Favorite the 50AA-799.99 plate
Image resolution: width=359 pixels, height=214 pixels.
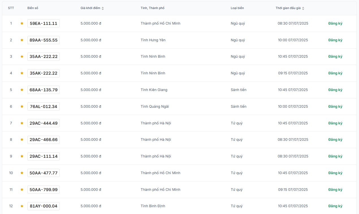(x=22, y=190)
